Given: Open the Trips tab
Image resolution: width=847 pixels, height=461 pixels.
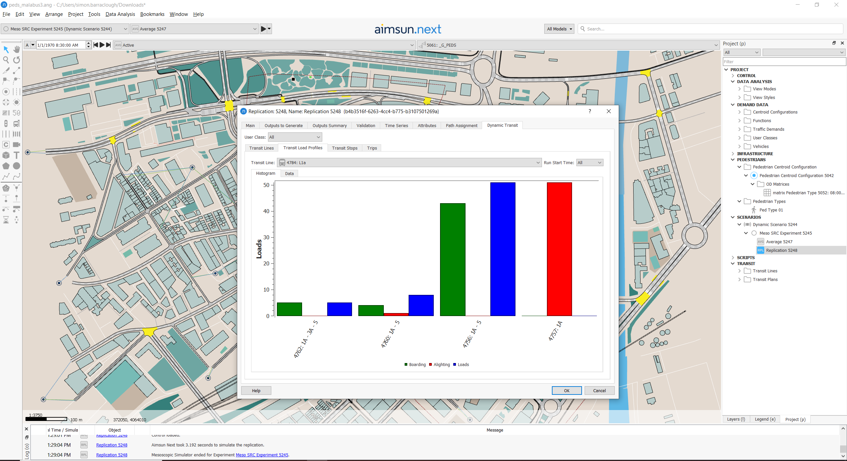Looking at the screenshot, I should click(372, 148).
